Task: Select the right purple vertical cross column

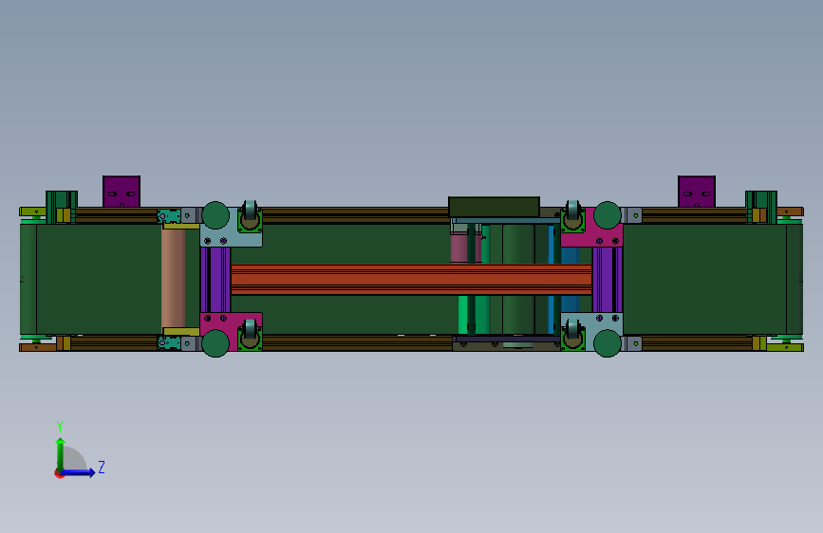Action: click(608, 280)
